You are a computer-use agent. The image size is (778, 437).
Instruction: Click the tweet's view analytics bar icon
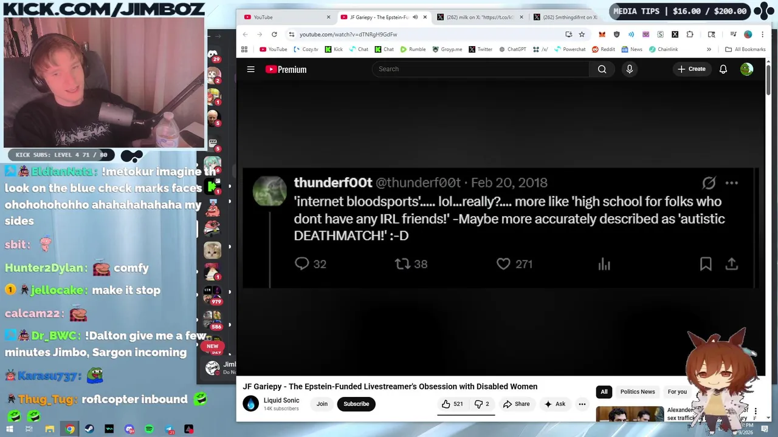point(604,263)
